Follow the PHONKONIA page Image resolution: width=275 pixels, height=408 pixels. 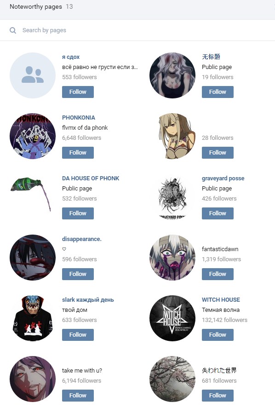(x=78, y=153)
